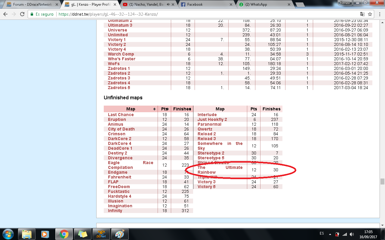This screenshot has width=385, height=240.
Task: Open the Just Hookfly 2 map link
Action: [212, 119]
